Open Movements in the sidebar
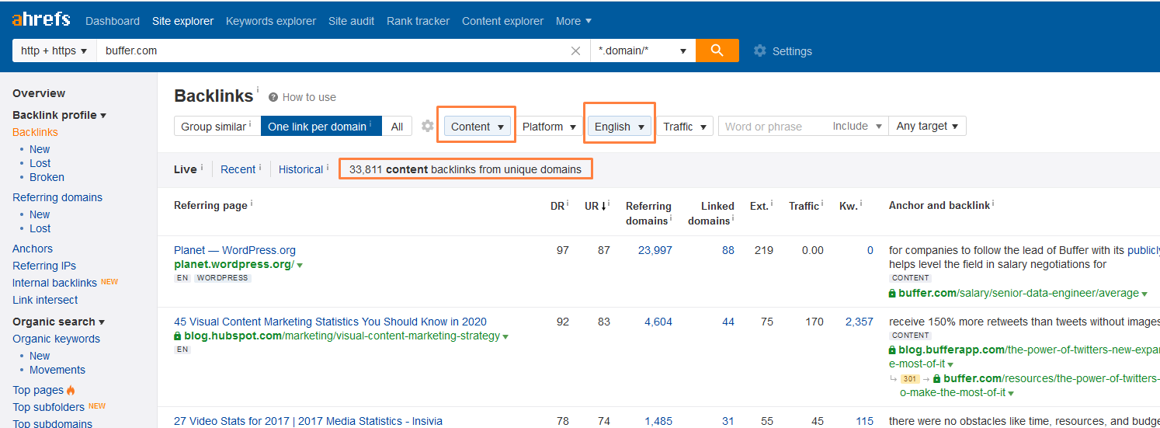 57,370
